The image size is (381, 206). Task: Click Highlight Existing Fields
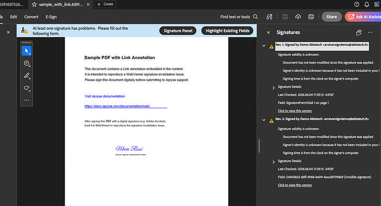point(227,30)
